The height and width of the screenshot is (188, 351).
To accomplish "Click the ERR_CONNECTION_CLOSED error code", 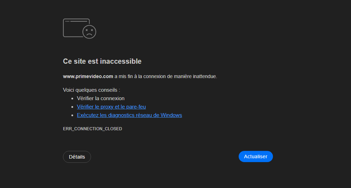I will pos(92,129).
